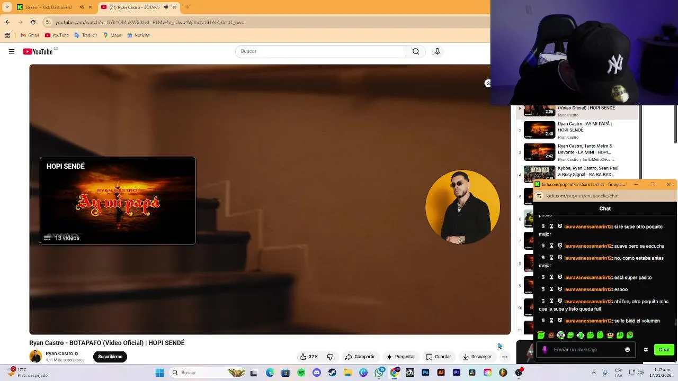
Task: Play BA BA BAD playlist item
Action: point(577,171)
